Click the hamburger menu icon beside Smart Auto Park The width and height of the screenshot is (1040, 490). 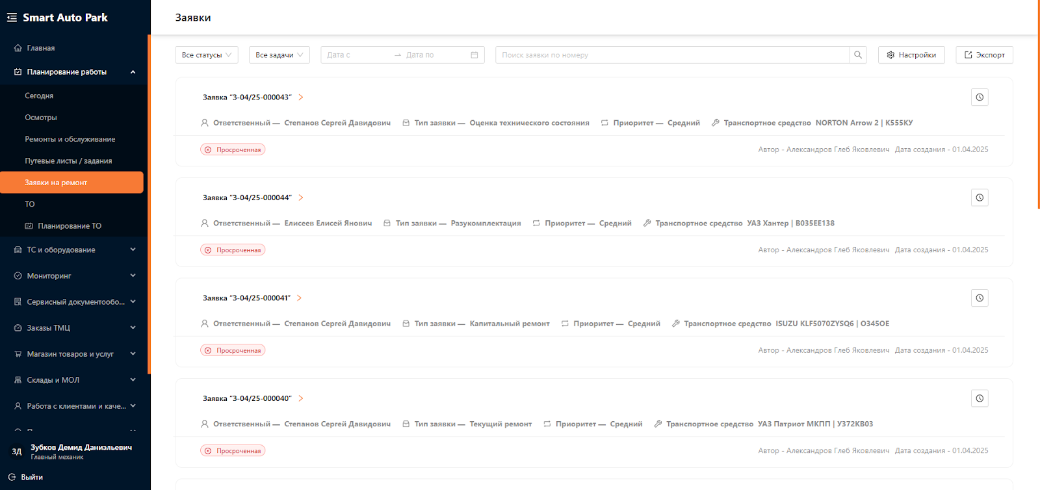coord(12,18)
